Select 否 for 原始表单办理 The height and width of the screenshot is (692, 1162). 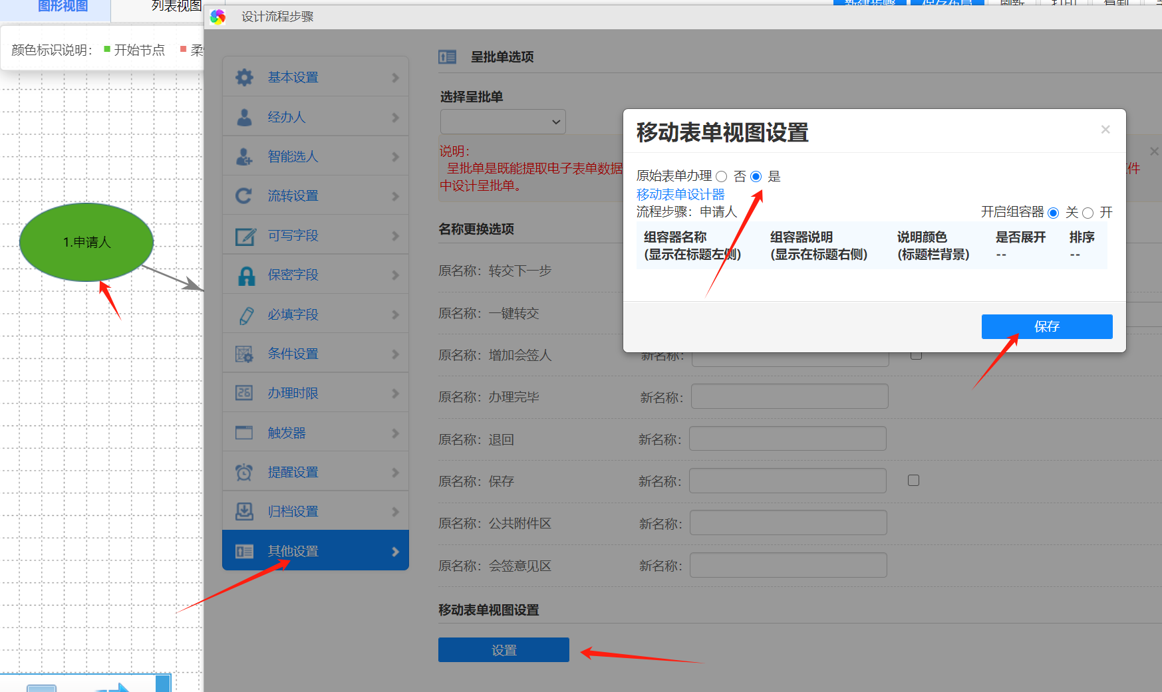pyautogui.click(x=721, y=177)
